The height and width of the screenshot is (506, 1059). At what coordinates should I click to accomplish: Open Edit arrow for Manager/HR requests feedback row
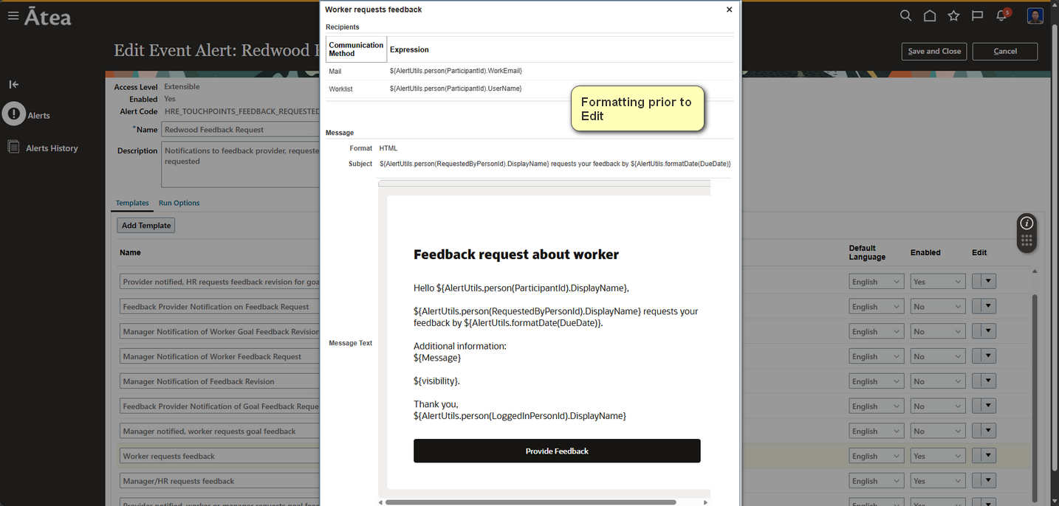(990, 480)
